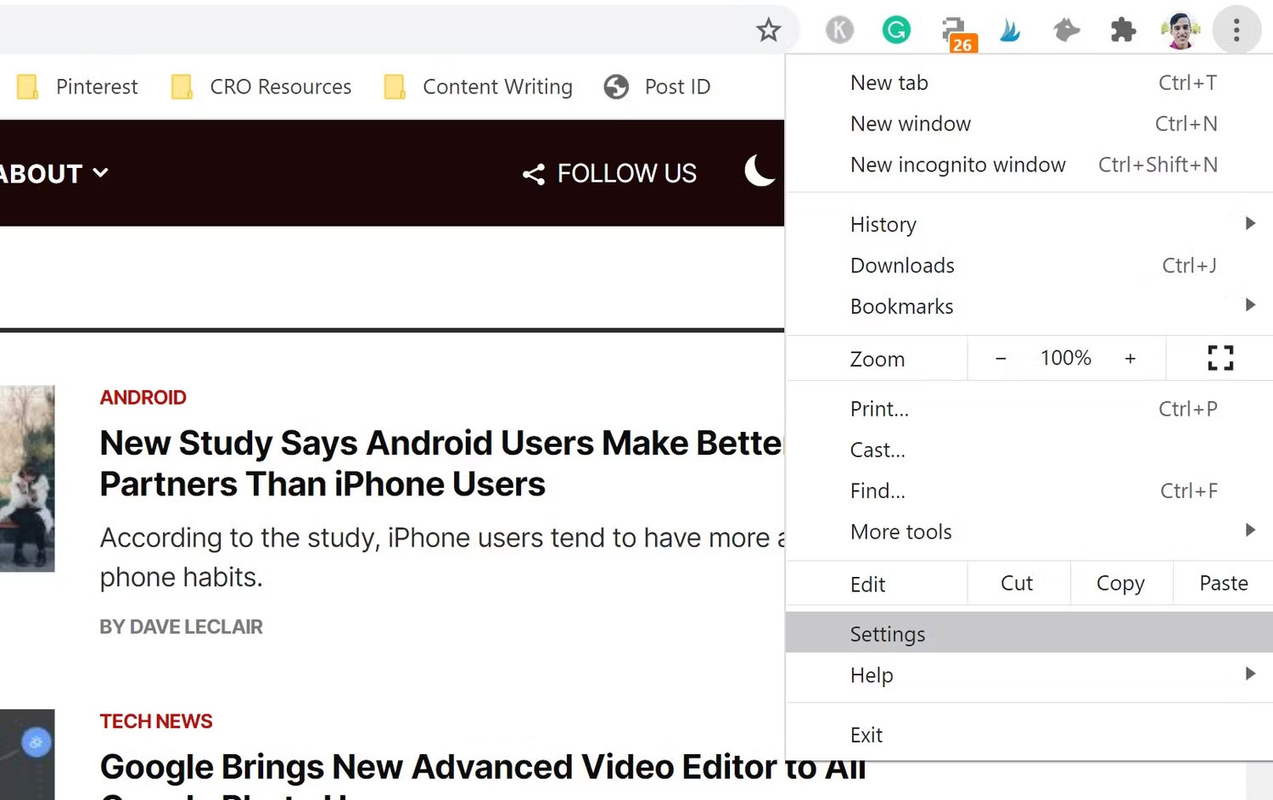The height and width of the screenshot is (800, 1273).
Task: Expand the History submenu
Action: click(1029, 225)
